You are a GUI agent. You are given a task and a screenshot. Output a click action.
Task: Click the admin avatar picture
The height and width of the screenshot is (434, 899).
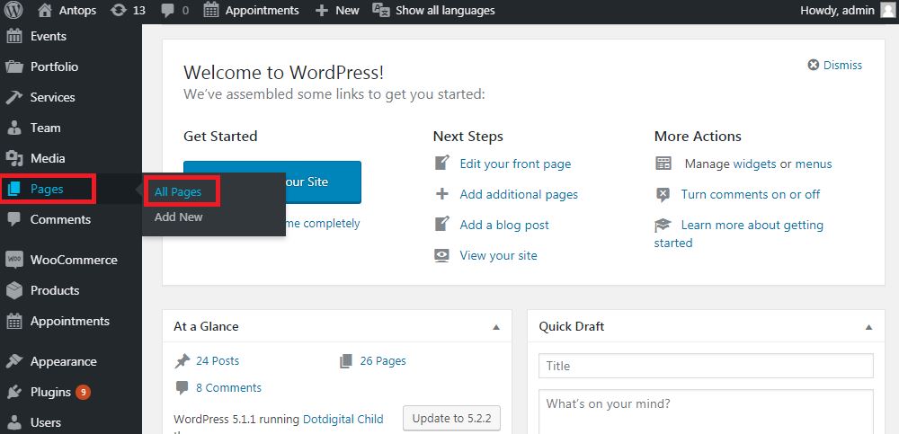[887, 10]
